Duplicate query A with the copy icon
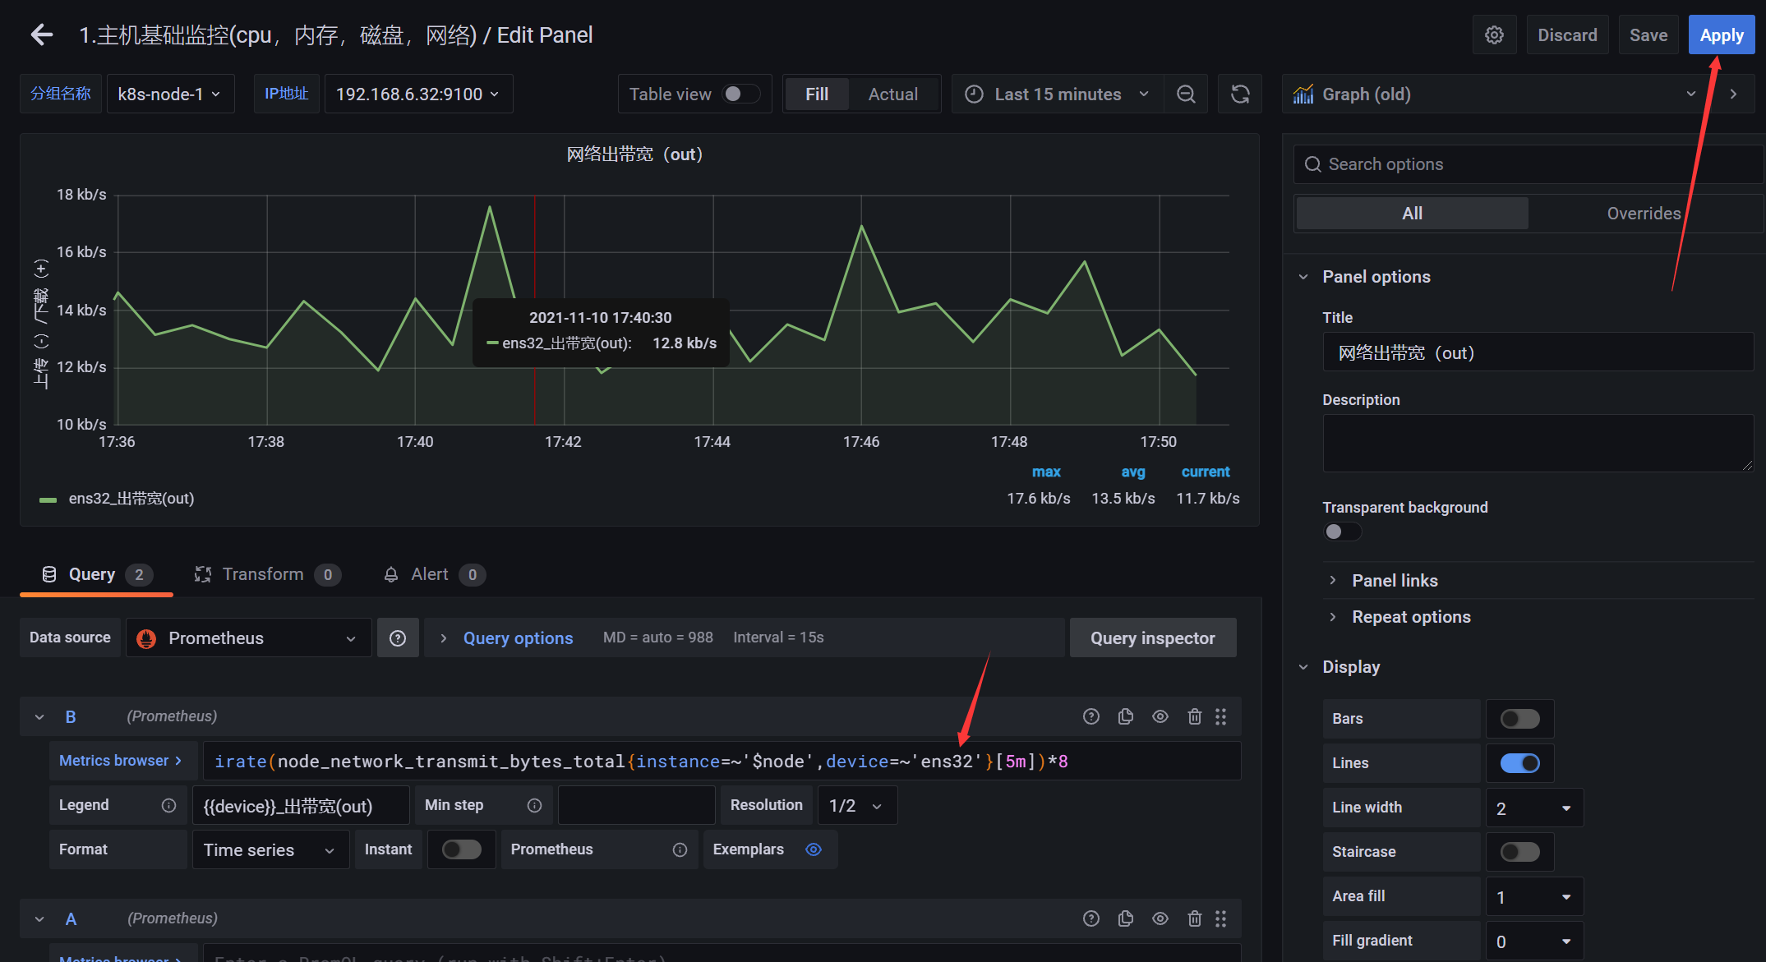Viewport: 1766px width, 962px height. pos(1126,918)
